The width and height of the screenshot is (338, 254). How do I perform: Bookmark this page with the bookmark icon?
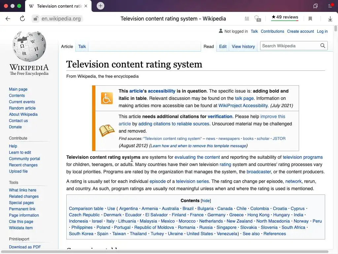pos(310,19)
